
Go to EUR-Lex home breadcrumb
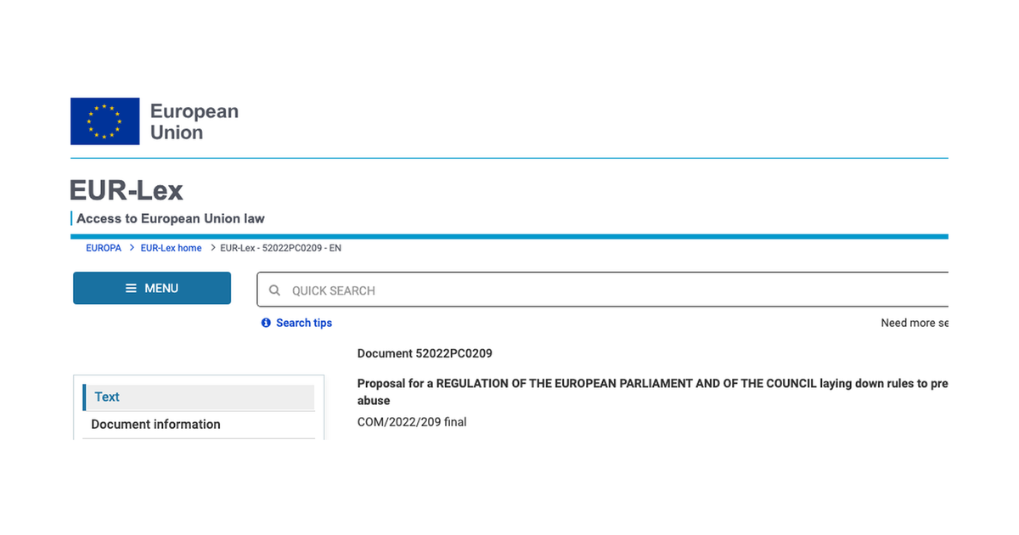172,248
